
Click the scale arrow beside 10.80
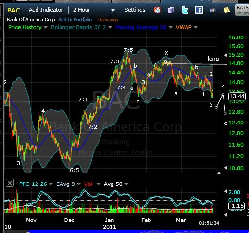[225, 168]
